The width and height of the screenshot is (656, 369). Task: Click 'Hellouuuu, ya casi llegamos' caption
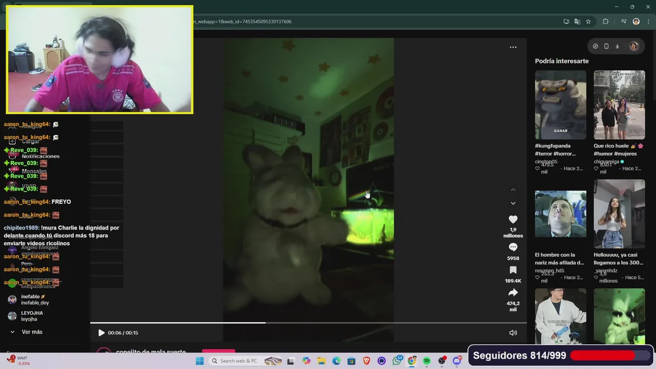pos(619,259)
